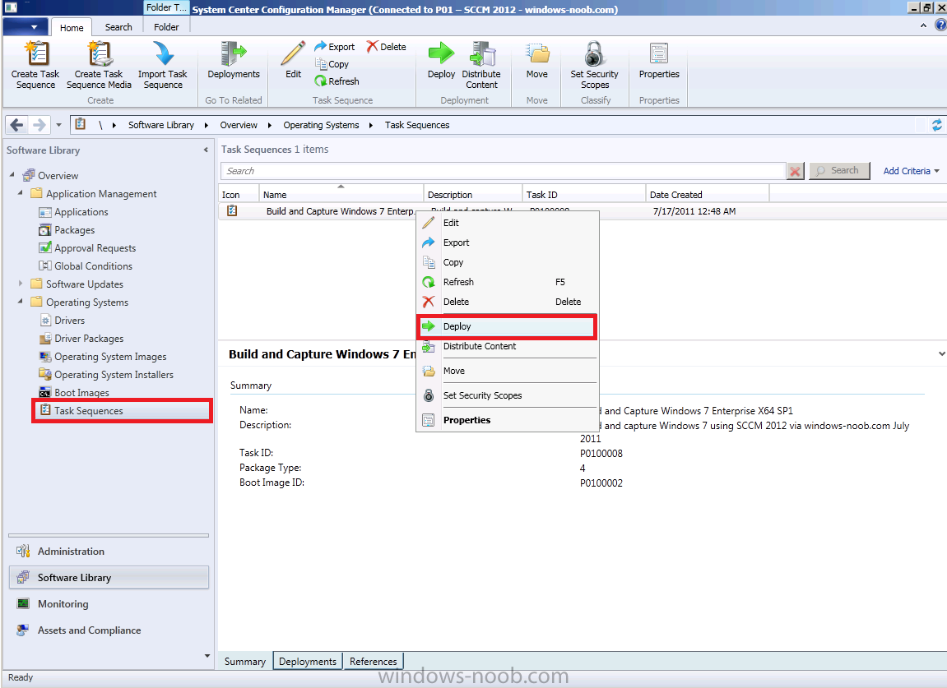Screen dimensions: 947x688
Task: Click the Search button
Action: (839, 171)
